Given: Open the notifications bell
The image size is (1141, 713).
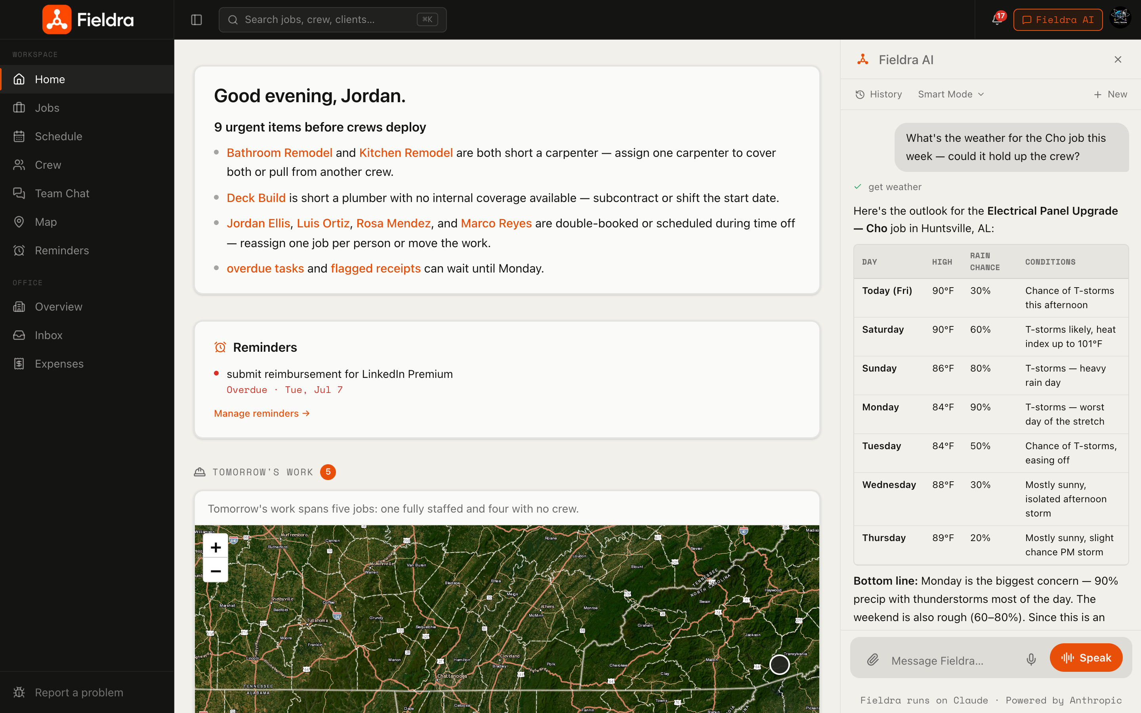Looking at the screenshot, I should click(996, 20).
